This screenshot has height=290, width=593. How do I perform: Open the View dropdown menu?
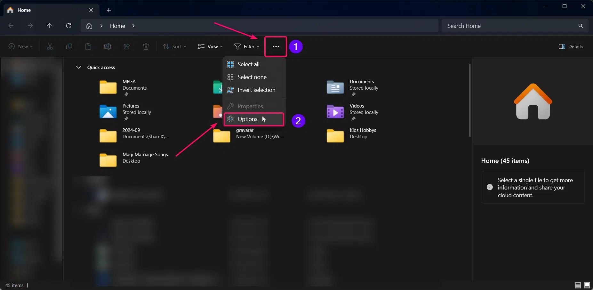(210, 46)
